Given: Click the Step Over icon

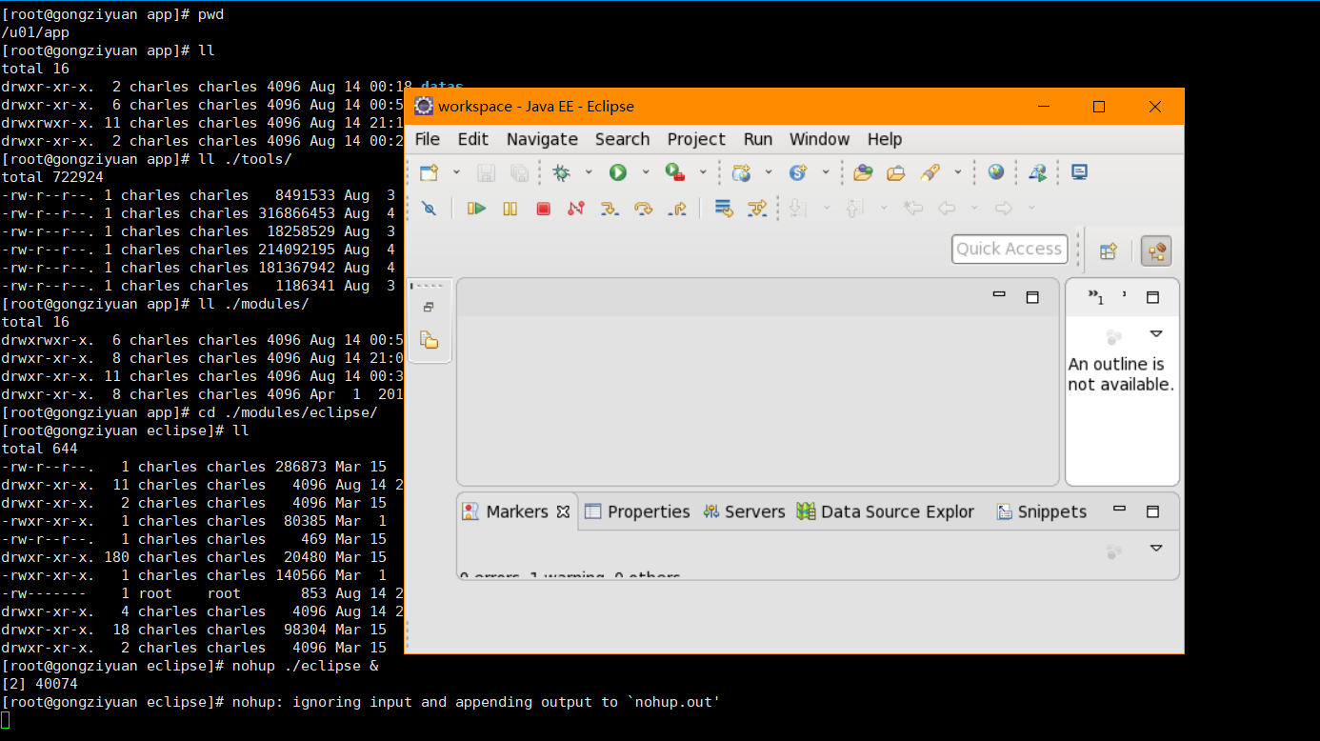Looking at the screenshot, I should (x=643, y=208).
